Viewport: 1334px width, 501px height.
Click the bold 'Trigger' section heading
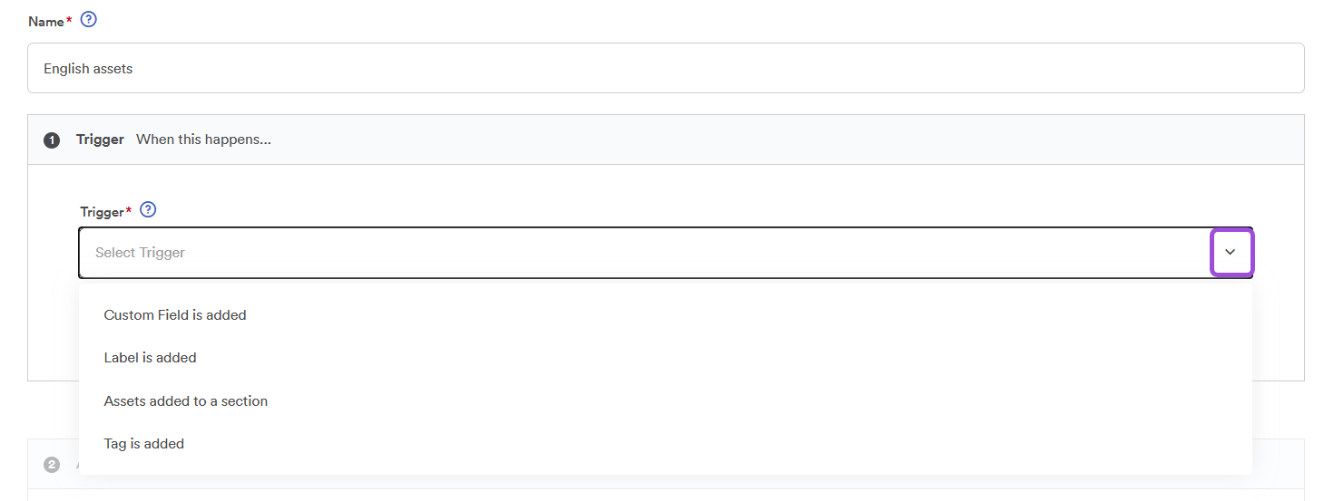100,140
